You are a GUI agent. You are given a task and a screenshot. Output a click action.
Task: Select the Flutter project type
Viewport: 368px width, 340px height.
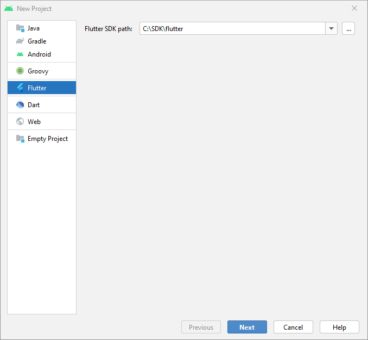point(42,88)
